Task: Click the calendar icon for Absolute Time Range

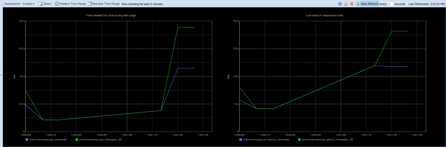Action: tap(90, 4)
